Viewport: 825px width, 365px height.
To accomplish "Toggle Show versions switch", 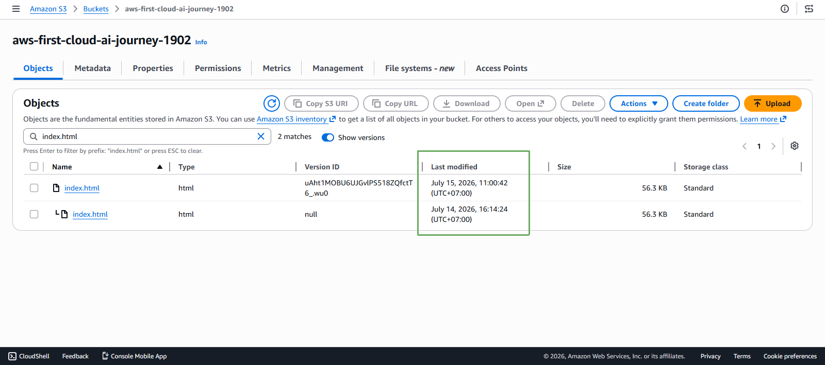I will pos(328,137).
